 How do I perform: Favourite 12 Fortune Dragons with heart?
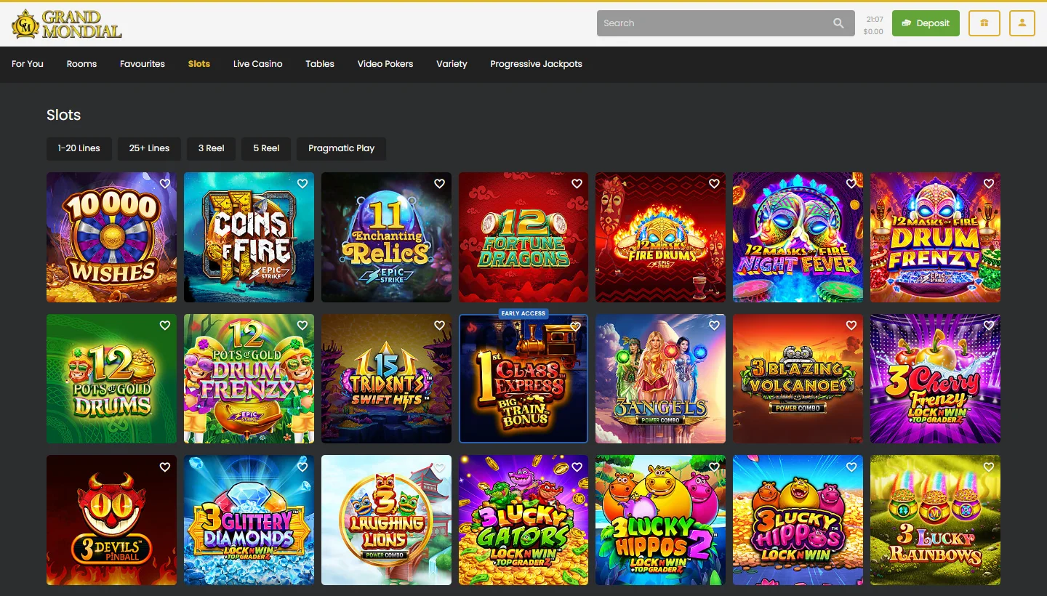click(x=577, y=184)
